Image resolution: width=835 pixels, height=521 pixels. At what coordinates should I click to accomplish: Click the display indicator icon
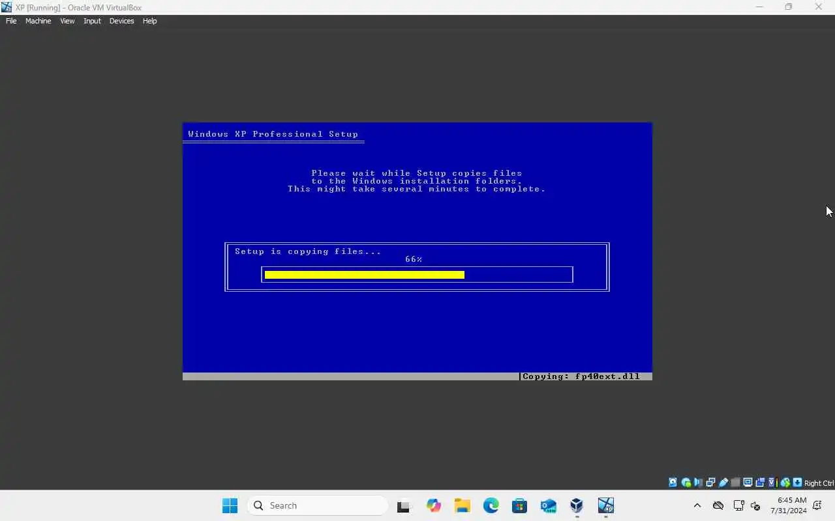[x=748, y=483]
